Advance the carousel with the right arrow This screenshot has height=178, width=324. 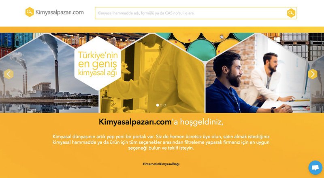(312, 74)
